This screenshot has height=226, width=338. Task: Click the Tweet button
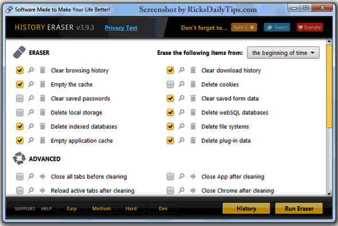(277, 27)
